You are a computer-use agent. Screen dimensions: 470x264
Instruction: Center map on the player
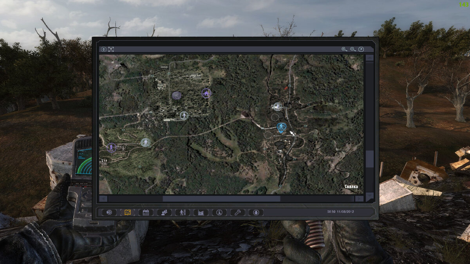tap(361, 49)
